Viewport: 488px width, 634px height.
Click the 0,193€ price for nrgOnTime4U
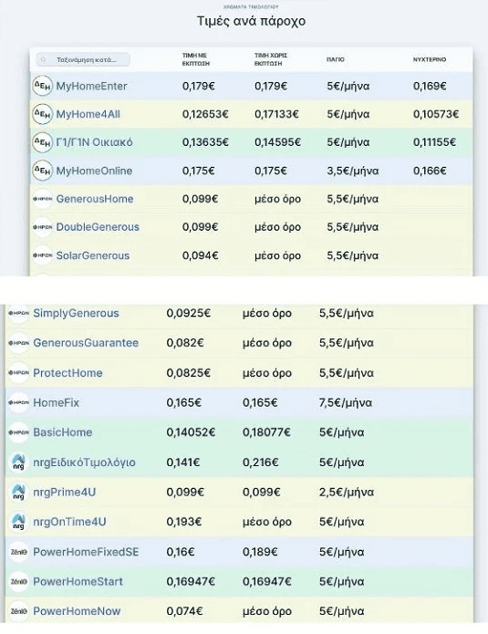click(x=184, y=522)
